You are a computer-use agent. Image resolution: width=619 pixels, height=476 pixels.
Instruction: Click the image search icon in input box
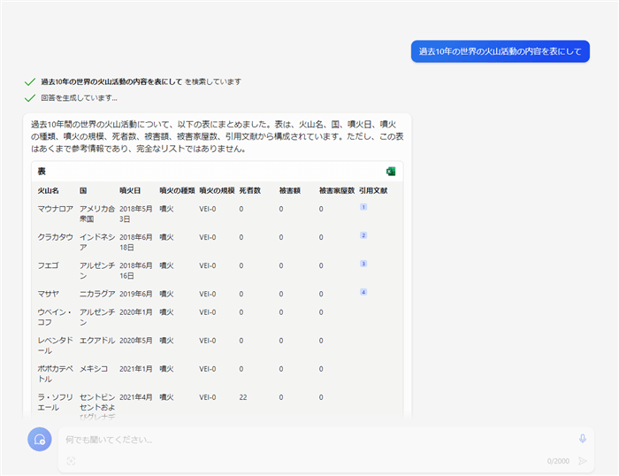(71, 461)
